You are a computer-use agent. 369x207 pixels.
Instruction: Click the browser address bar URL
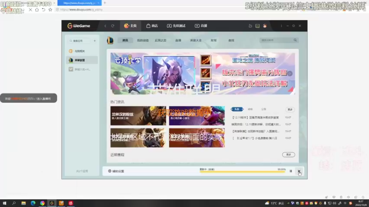pos(81,10)
